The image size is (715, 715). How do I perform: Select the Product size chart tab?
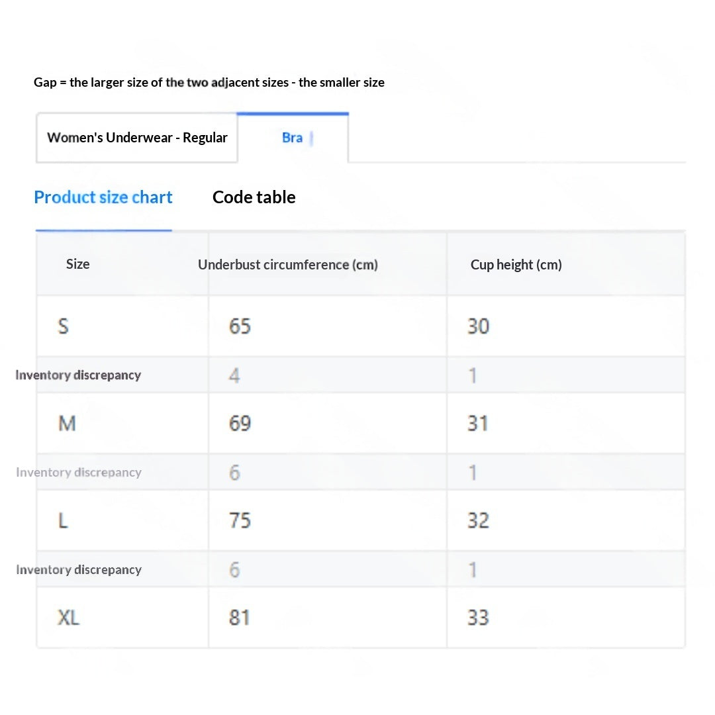point(103,197)
